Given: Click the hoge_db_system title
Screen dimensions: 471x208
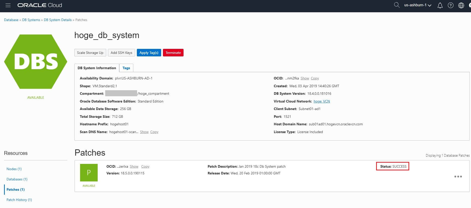Looking at the screenshot, I should 107,35.
